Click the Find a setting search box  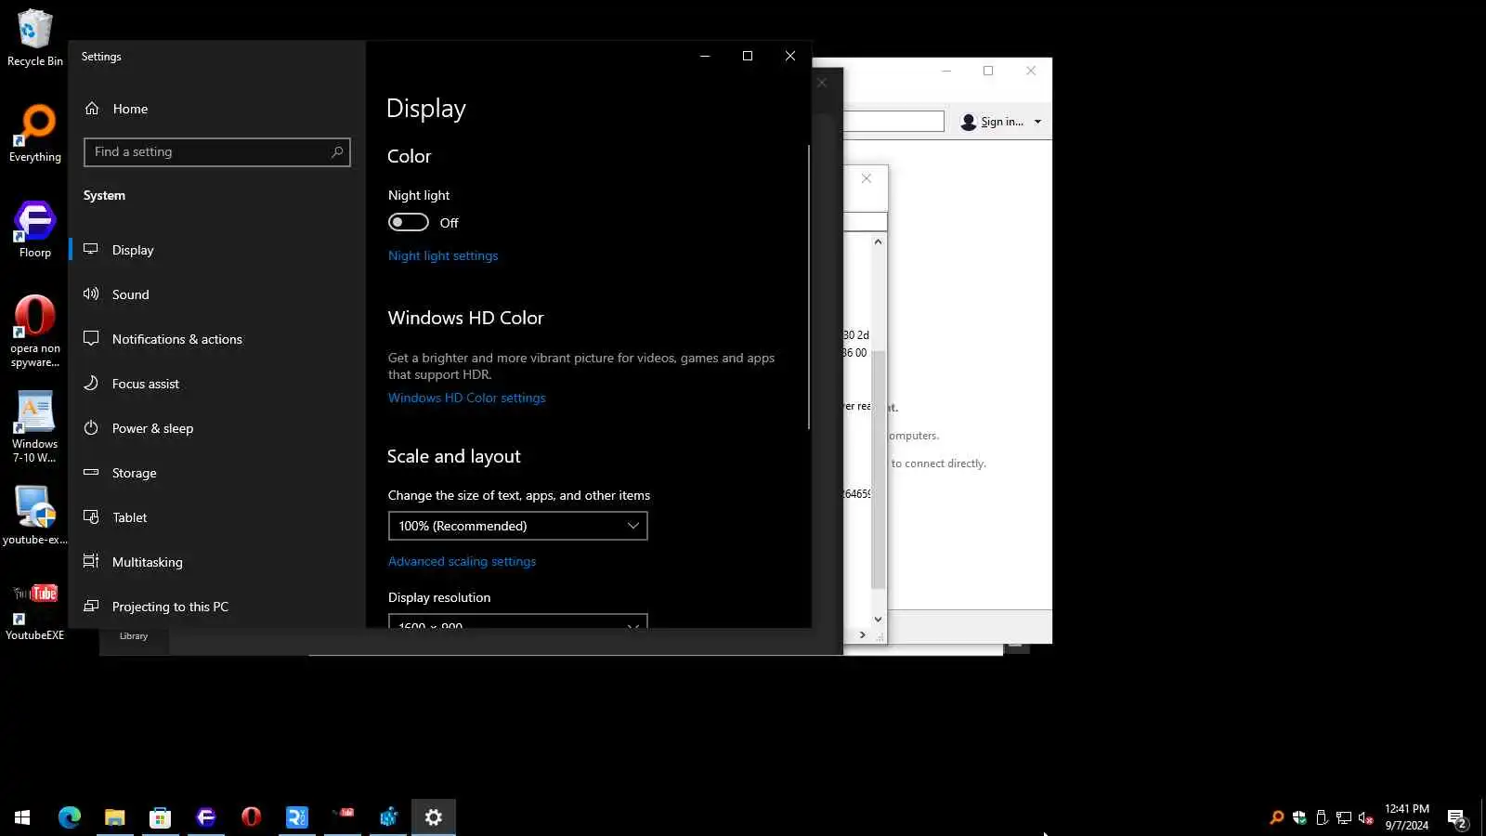click(216, 152)
